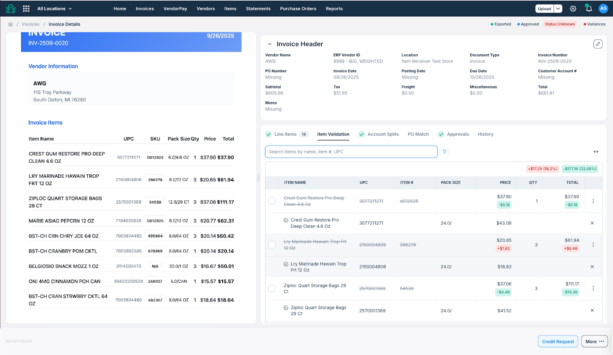Remove matched Lry Marinade Hawain Trop item
This screenshot has width=613, height=355.
592,267
